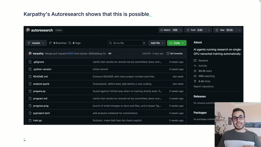
Task: Open README.md file
Action: 40,76
